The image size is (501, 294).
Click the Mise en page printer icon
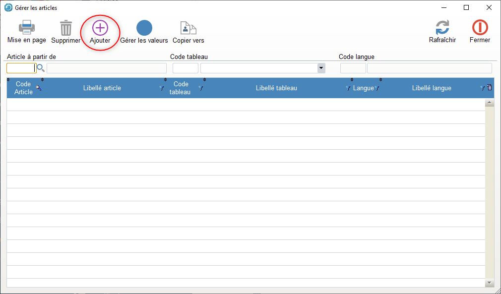(26, 28)
